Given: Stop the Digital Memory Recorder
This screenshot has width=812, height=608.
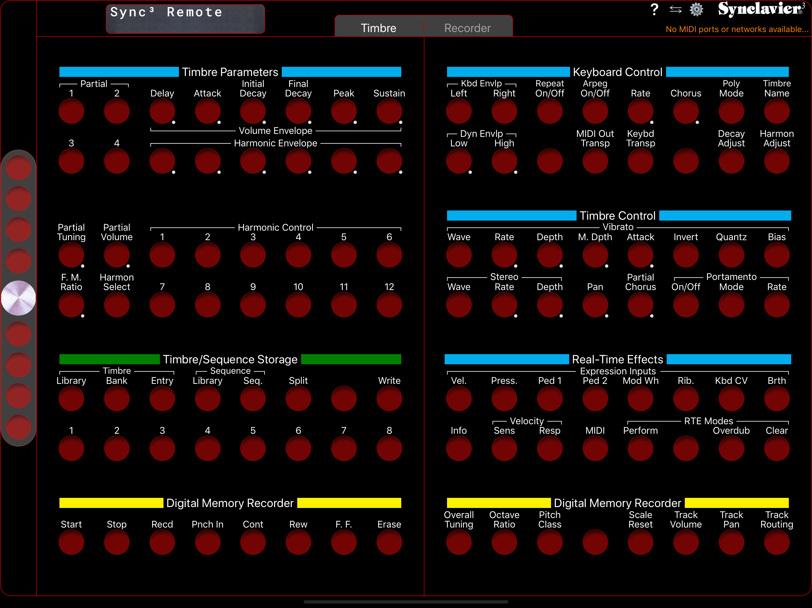Looking at the screenshot, I should 117,543.
